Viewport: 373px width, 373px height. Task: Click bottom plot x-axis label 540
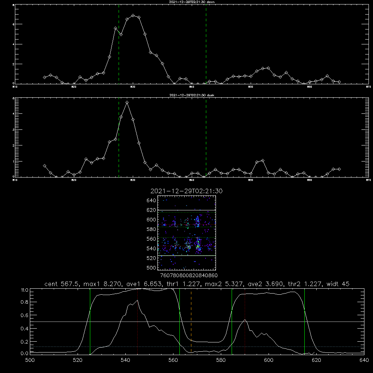point(125,360)
